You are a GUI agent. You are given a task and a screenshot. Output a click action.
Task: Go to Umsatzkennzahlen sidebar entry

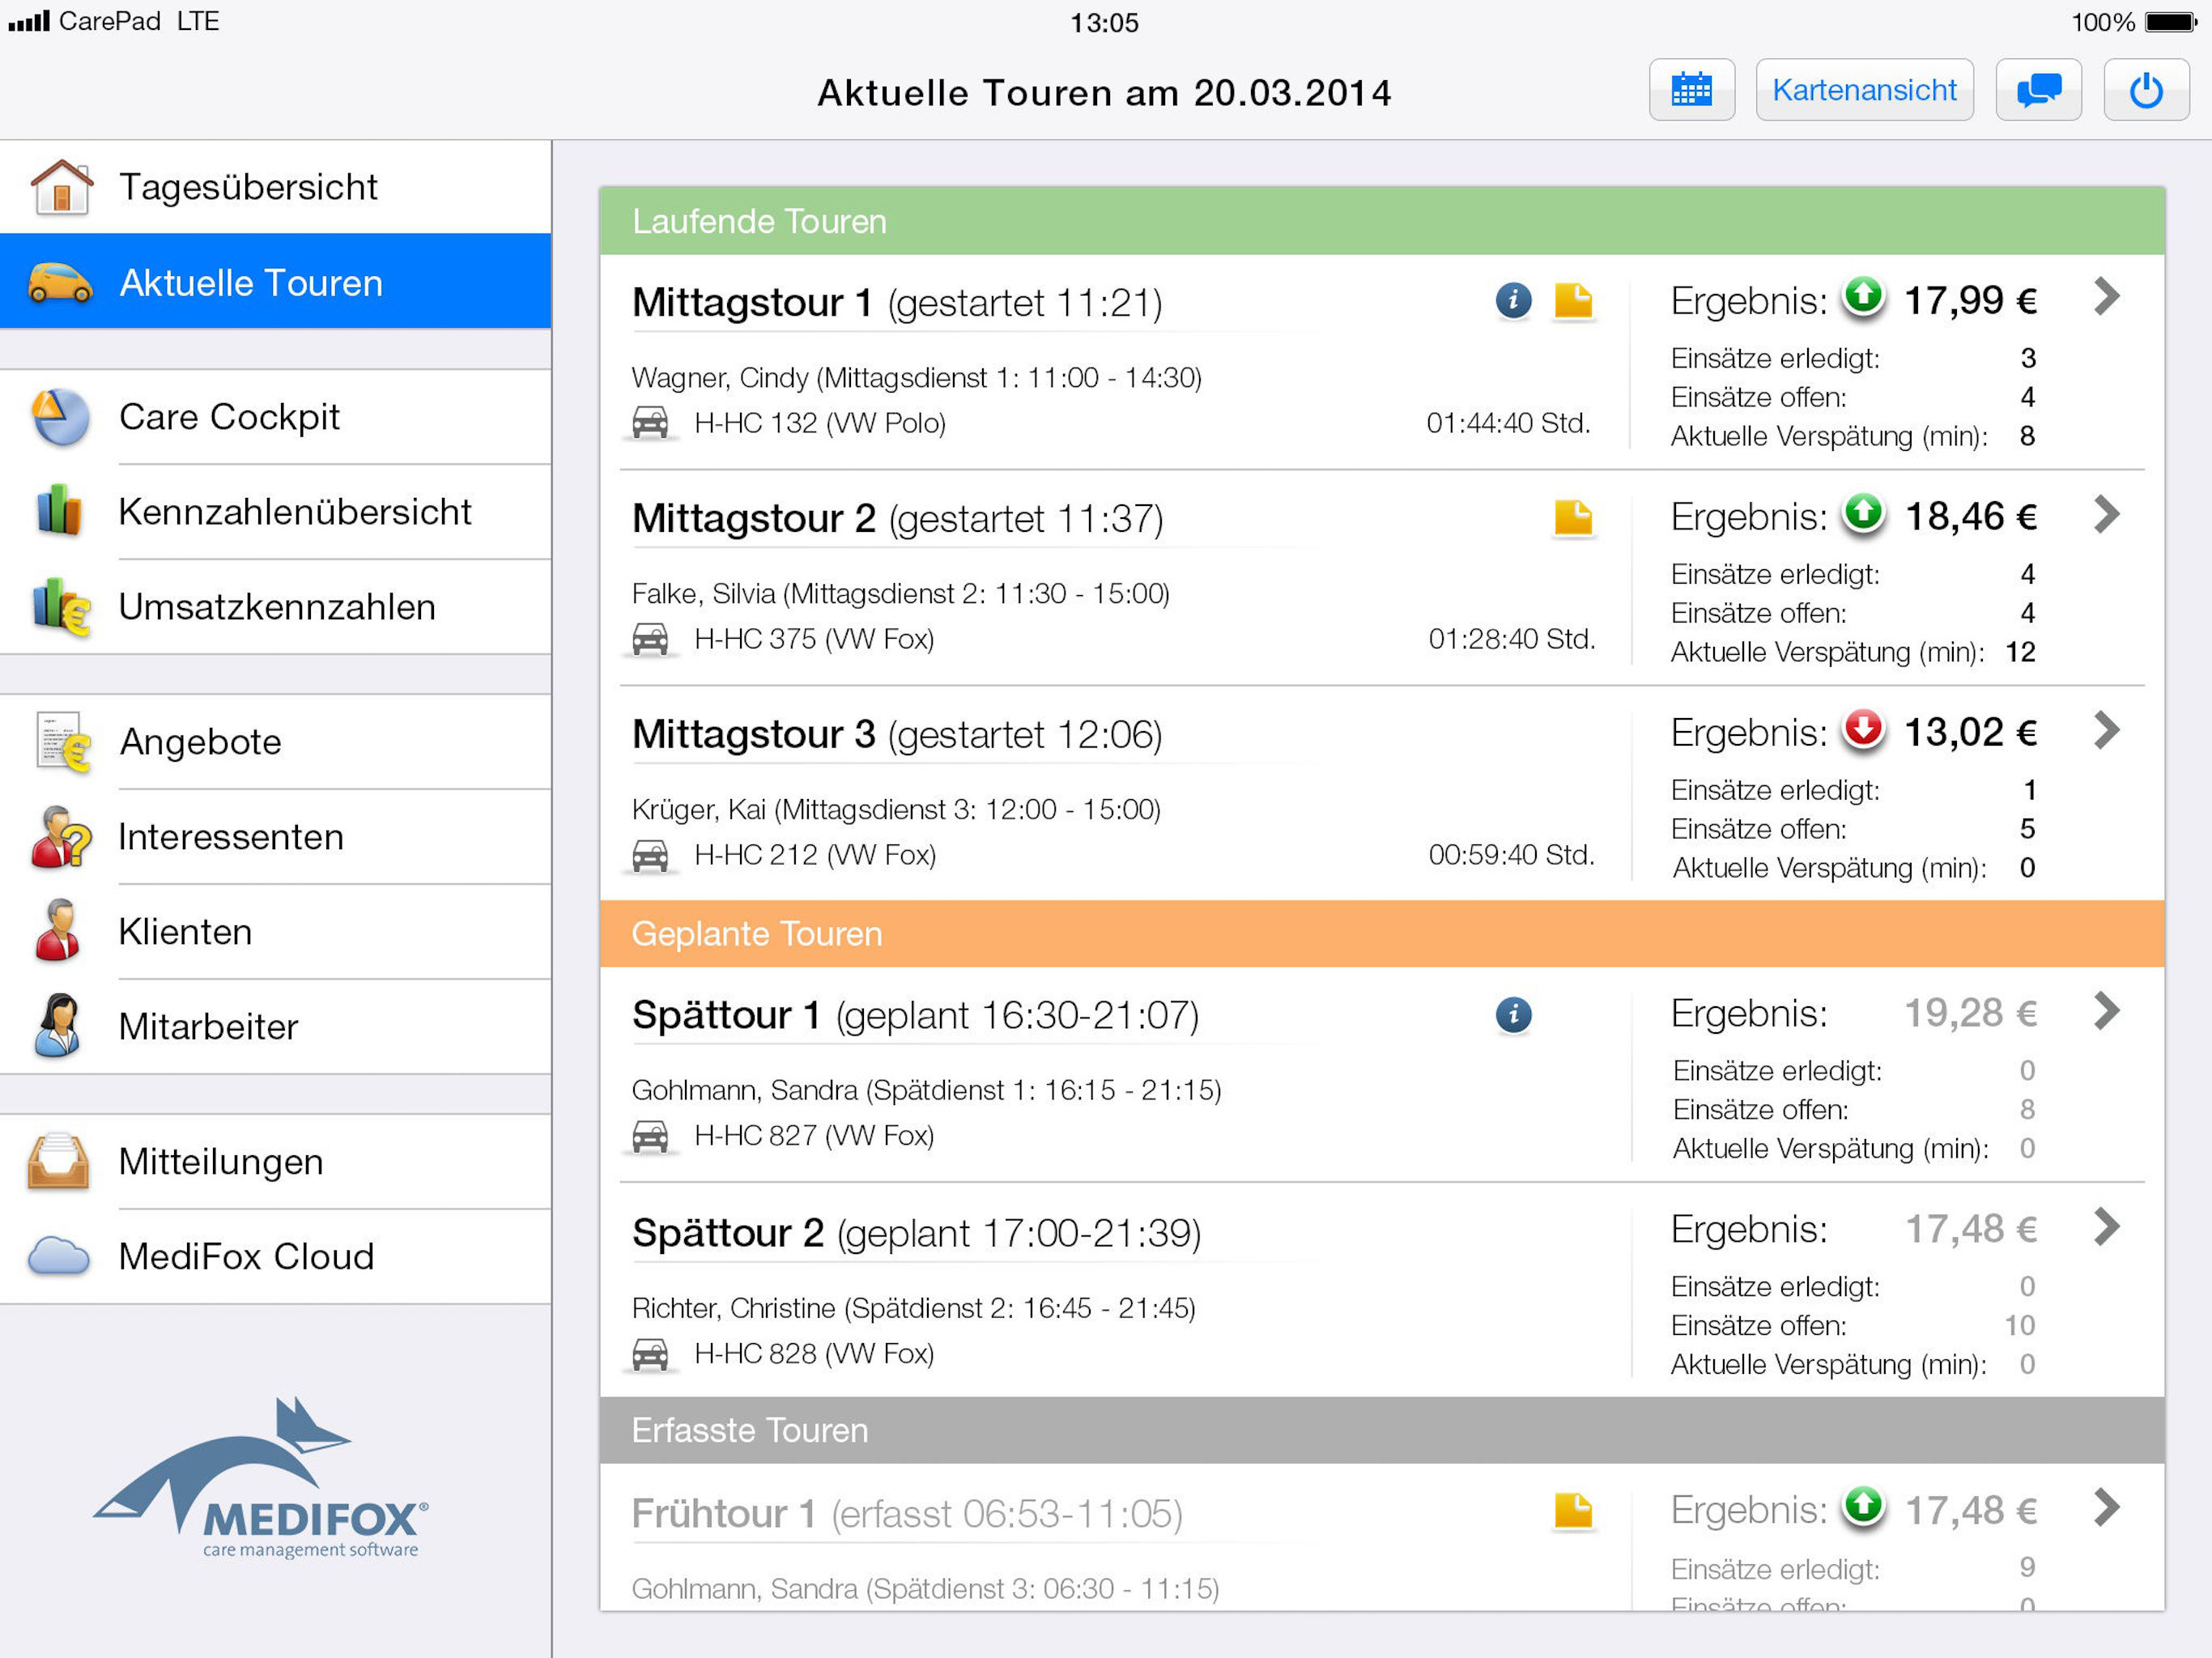pos(275,607)
